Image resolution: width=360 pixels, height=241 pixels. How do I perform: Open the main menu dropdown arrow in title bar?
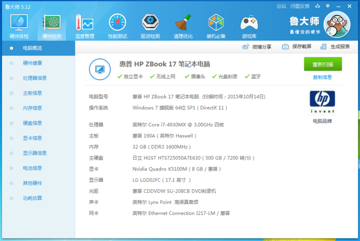327,6
